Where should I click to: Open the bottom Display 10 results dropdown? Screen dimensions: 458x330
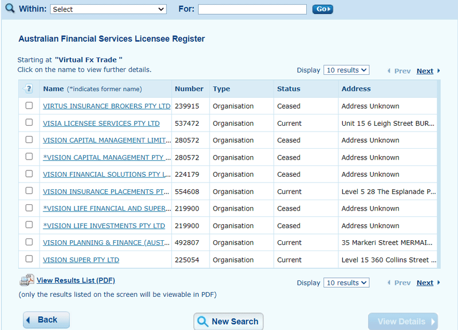tap(346, 283)
